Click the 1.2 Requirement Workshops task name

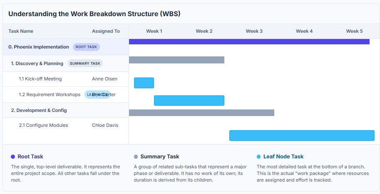click(50, 95)
